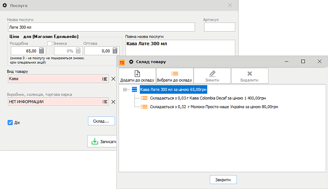Click Змінити pencil toolbar button
Screen dimensions: 328x189
[x=212, y=76]
